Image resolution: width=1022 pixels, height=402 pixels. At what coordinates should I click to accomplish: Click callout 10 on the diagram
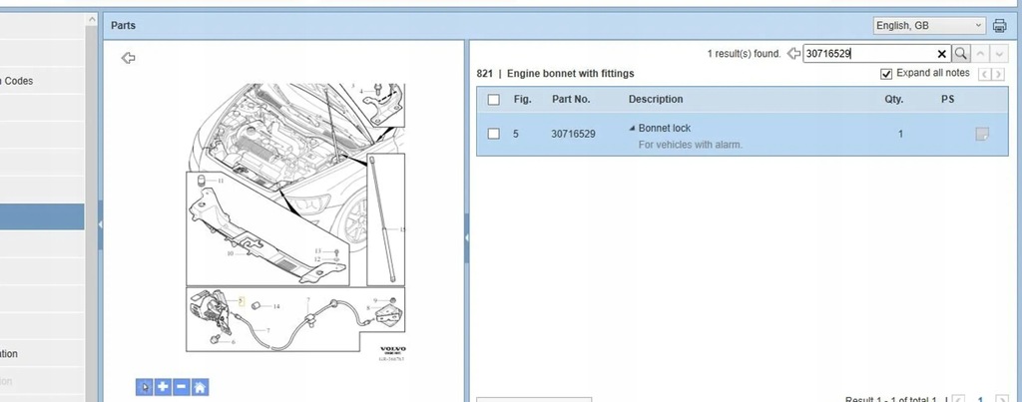coord(230,253)
